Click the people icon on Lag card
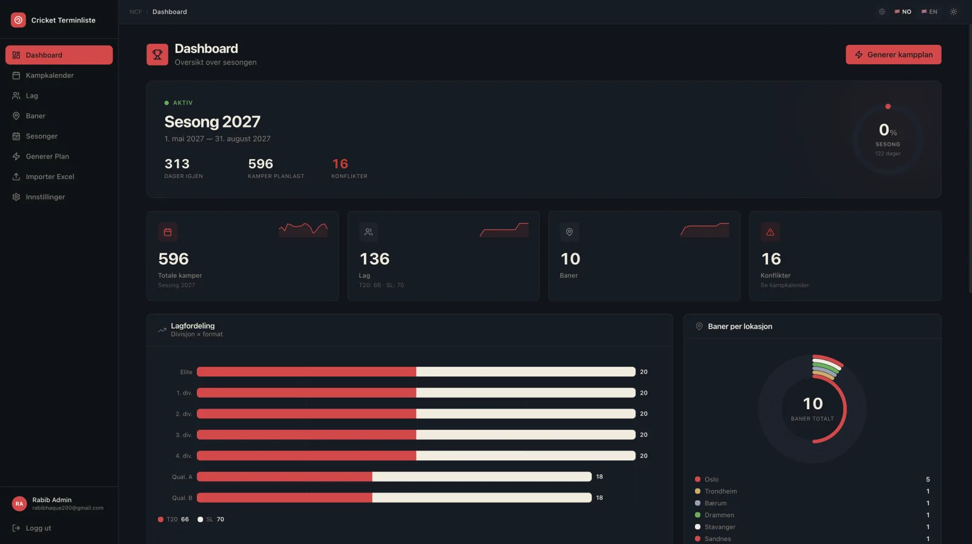 (x=369, y=232)
